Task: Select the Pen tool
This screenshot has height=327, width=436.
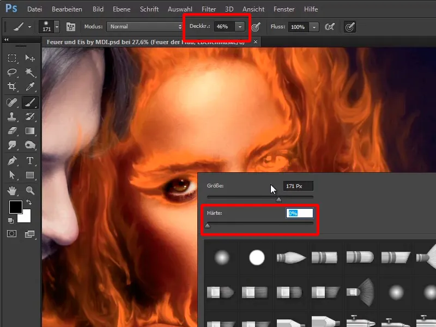Action: pyautogui.click(x=11, y=161)
